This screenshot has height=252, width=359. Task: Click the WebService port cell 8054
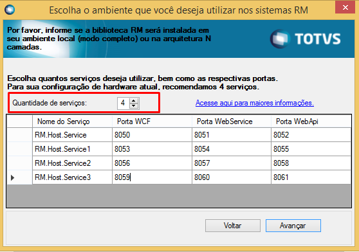coord(231,149)
